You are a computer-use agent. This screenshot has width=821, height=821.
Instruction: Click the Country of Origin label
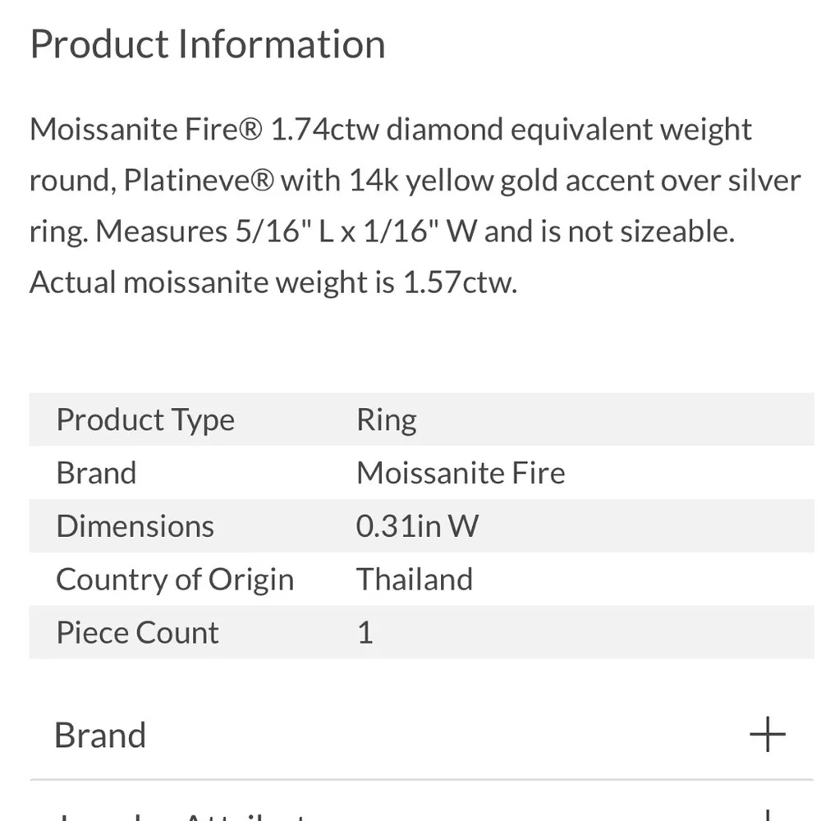pyautogui.click(x=175, y=580)
